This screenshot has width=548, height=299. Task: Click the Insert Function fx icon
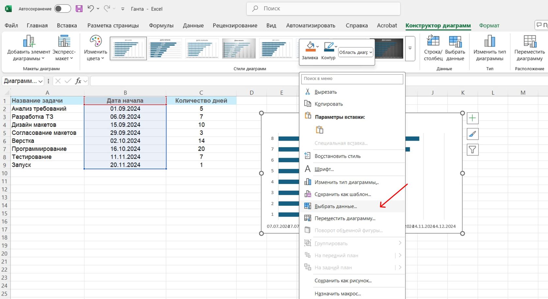click(78, 81)
